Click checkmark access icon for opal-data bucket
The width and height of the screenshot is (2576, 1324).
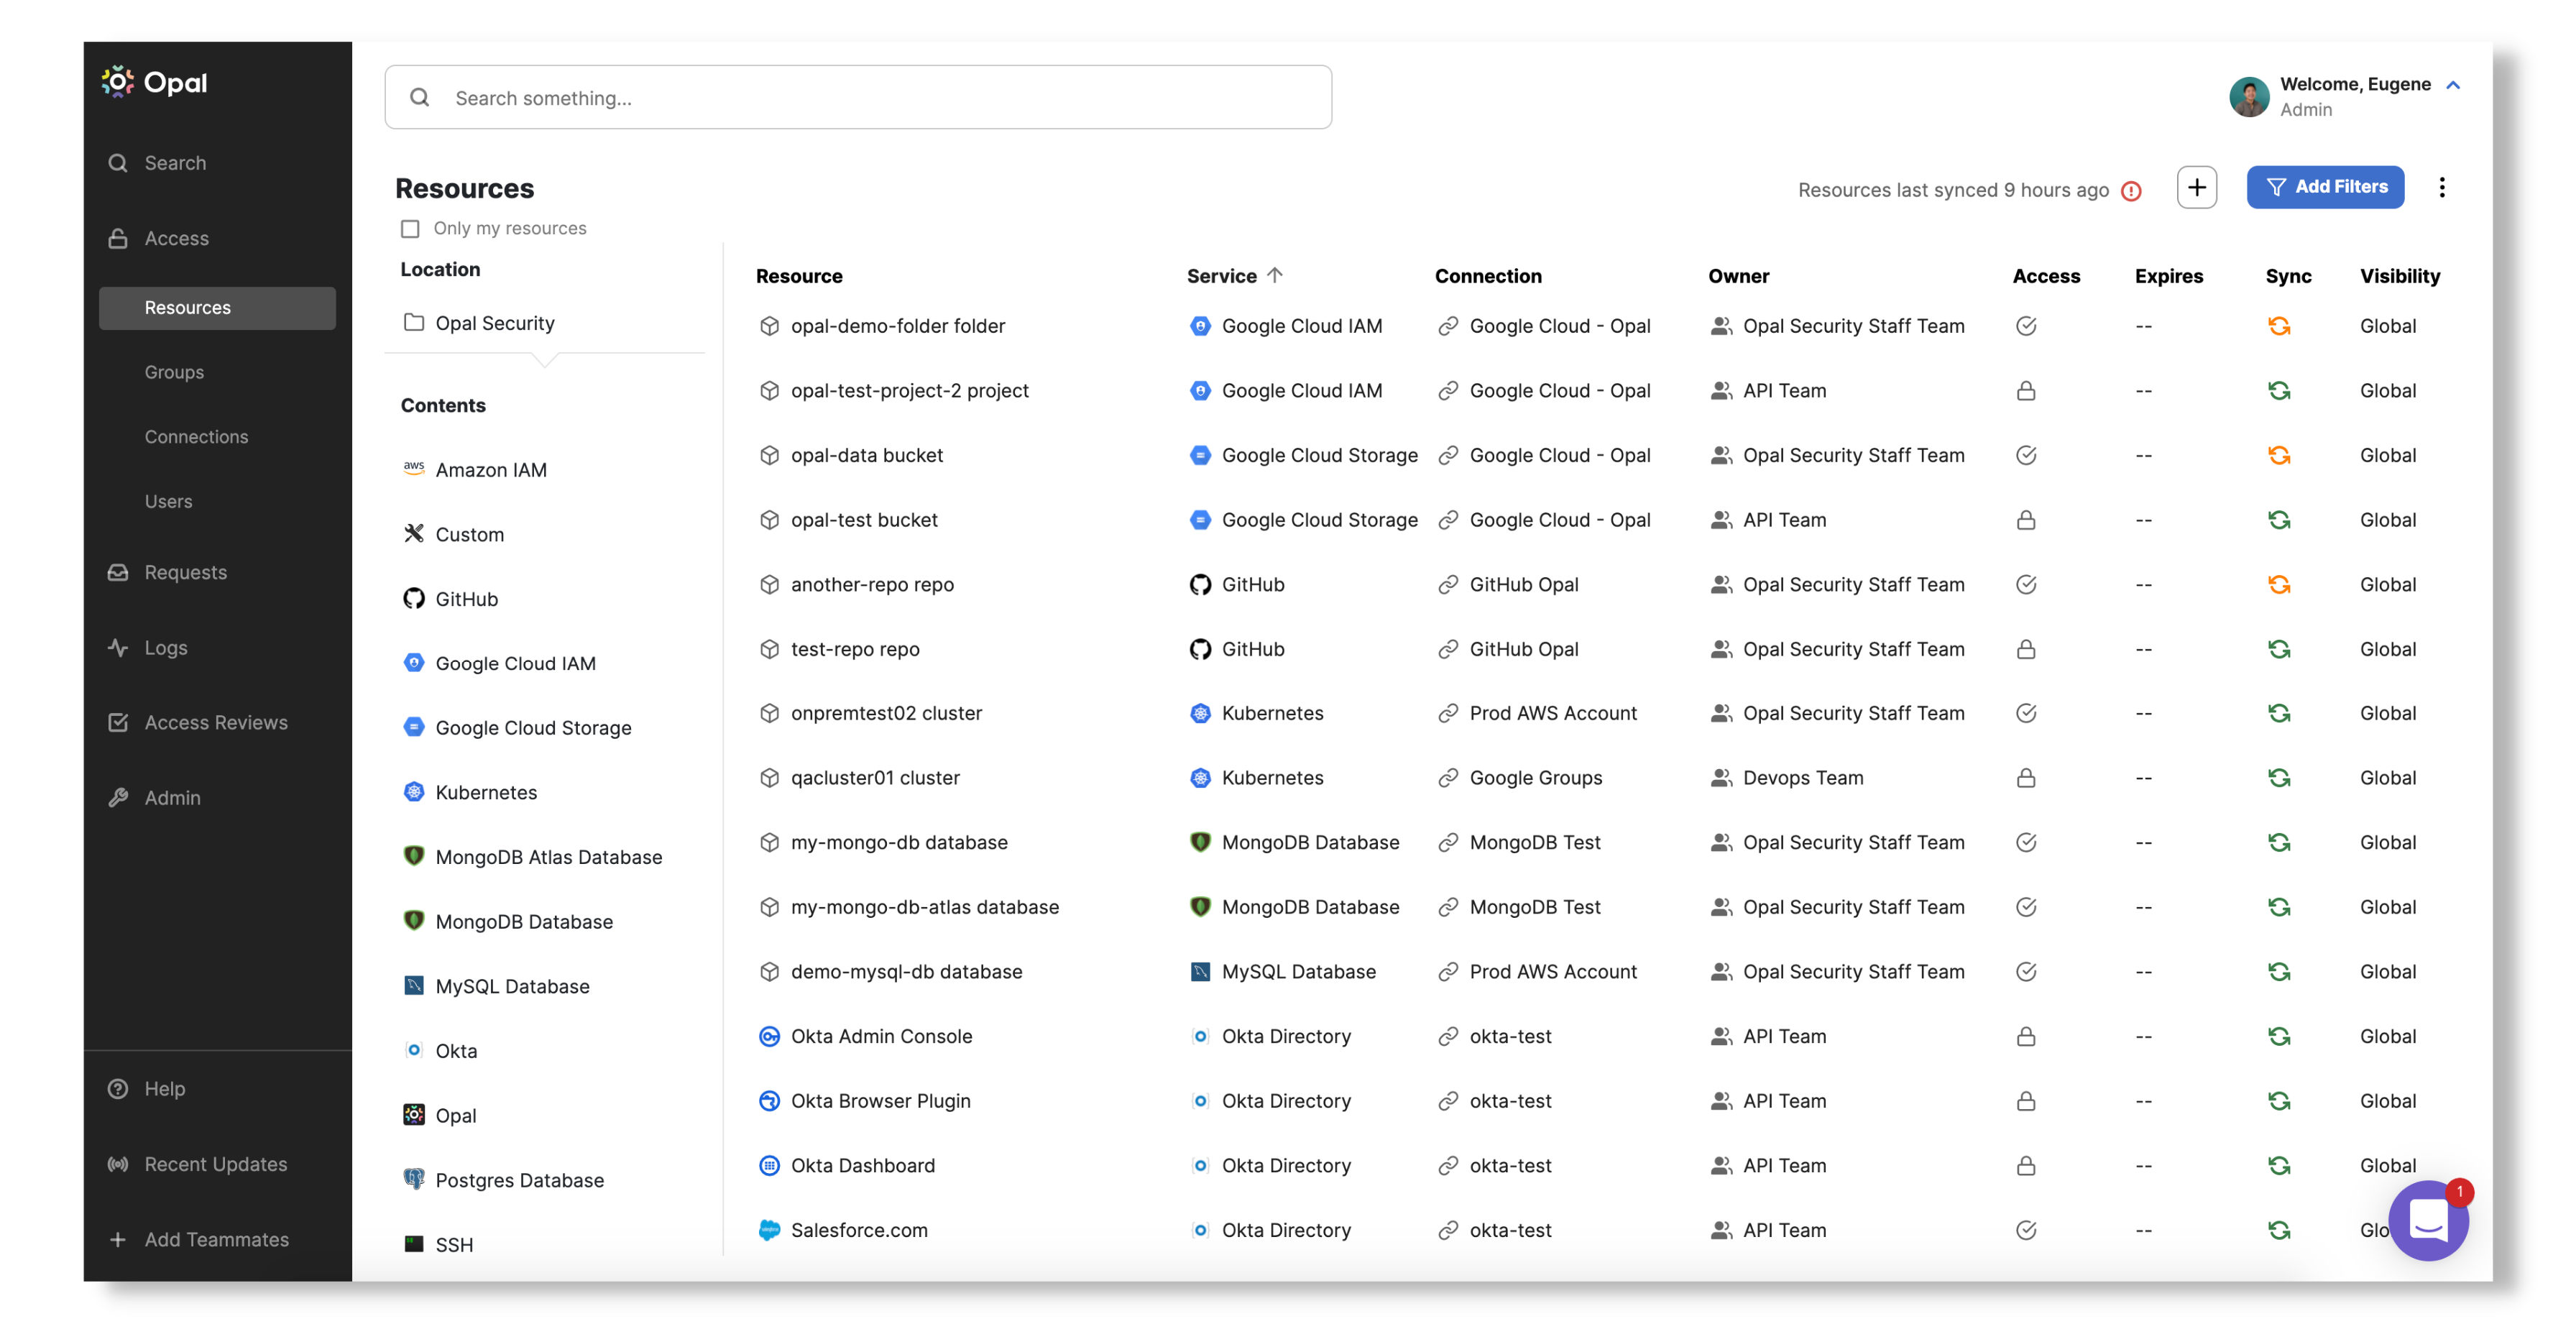[x=2025, y=455]
